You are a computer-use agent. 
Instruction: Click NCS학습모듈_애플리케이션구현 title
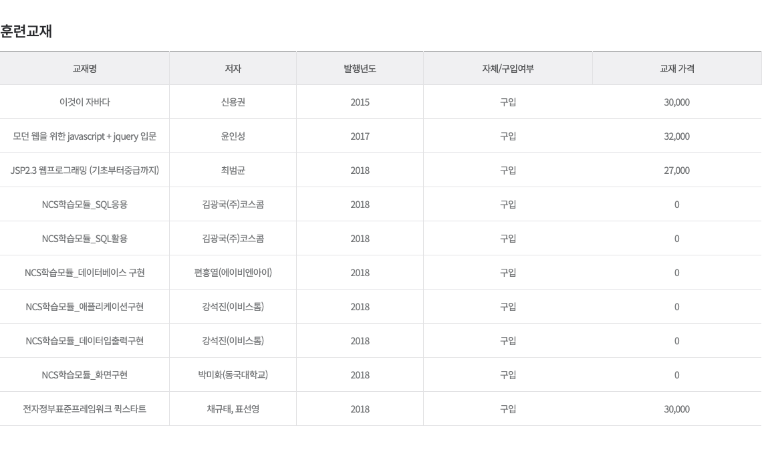pos(84,307)
